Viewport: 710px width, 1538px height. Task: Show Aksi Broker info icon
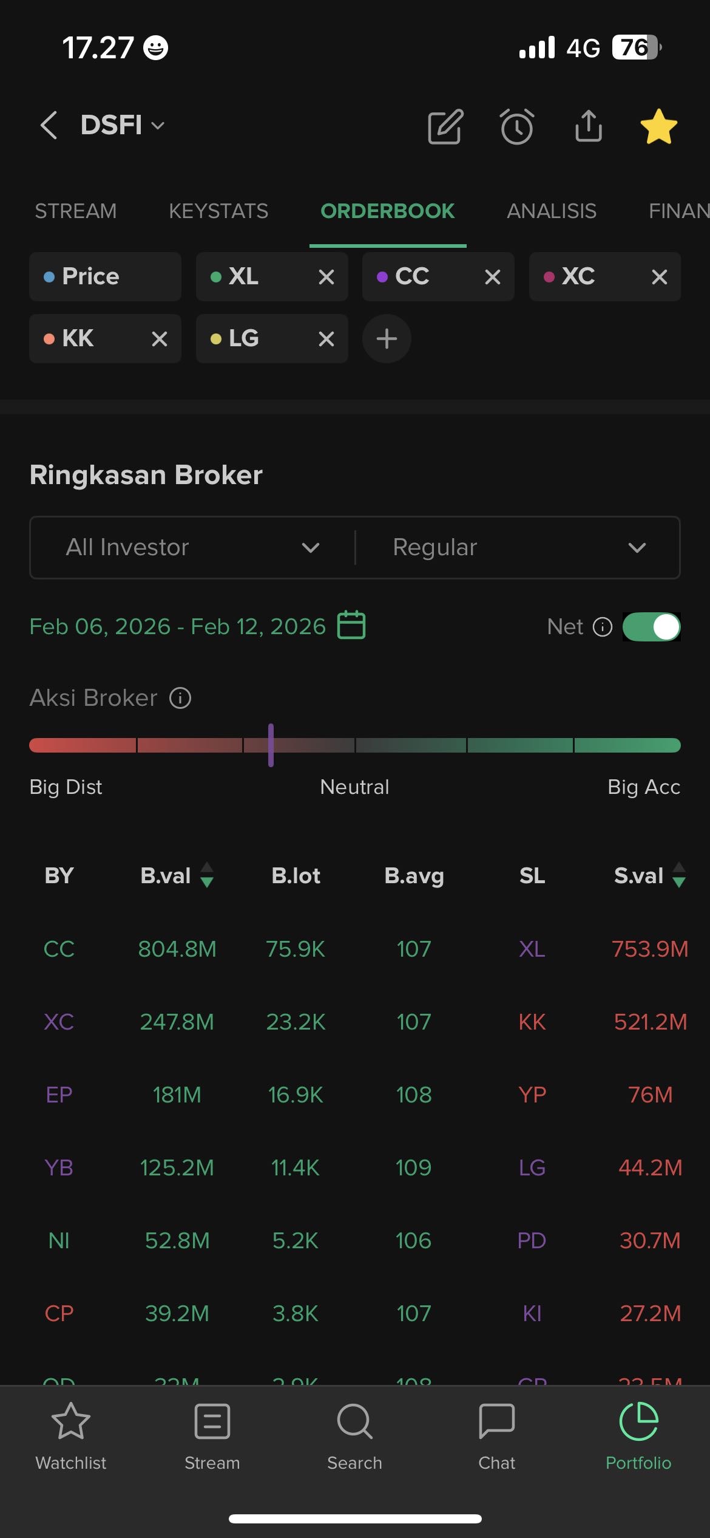(180, 698)
